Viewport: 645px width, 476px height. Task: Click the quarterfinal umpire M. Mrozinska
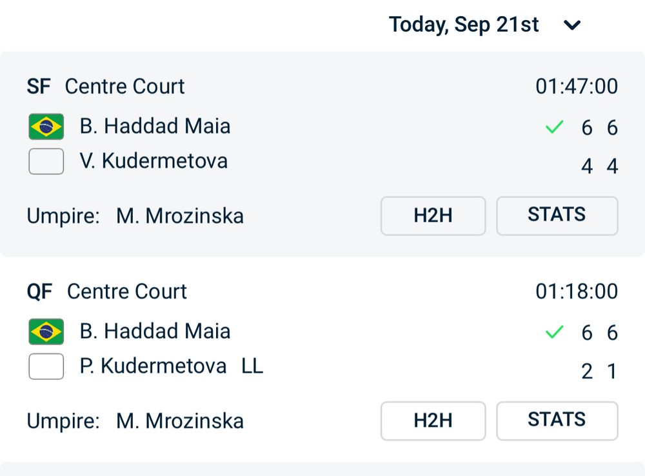point(180,421)
